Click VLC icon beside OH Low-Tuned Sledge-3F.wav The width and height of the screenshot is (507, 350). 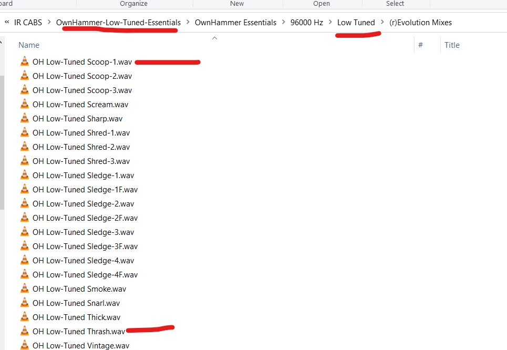click(x=25, y=246)
